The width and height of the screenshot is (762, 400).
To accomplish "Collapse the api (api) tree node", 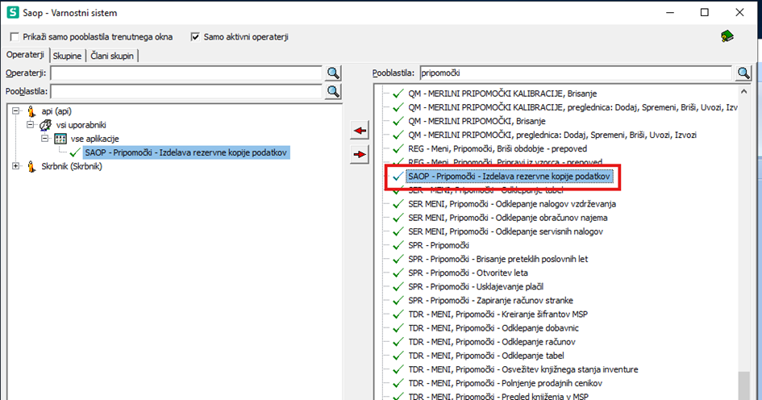I will [16, 111].
